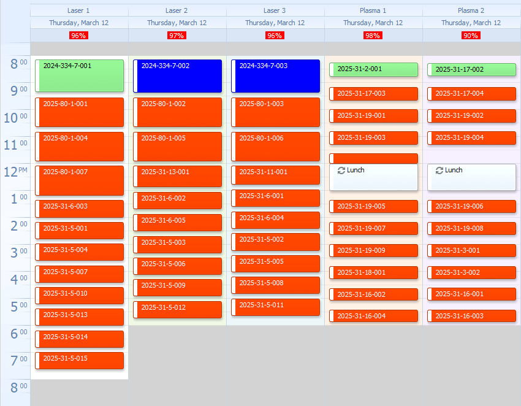Click the Laser 3 Thursday, March 12 date header
This screenshot has width=521, height=406.
click(x=275, y=23)
